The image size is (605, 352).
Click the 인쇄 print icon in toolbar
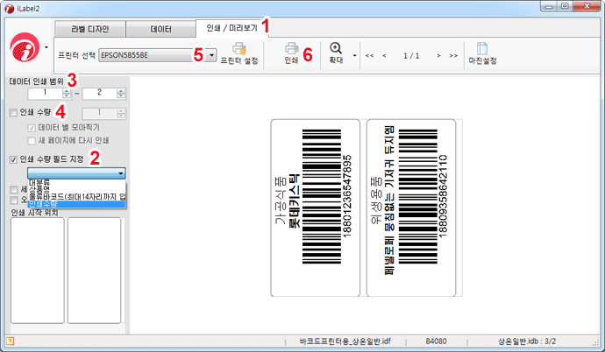pos(291,53)
